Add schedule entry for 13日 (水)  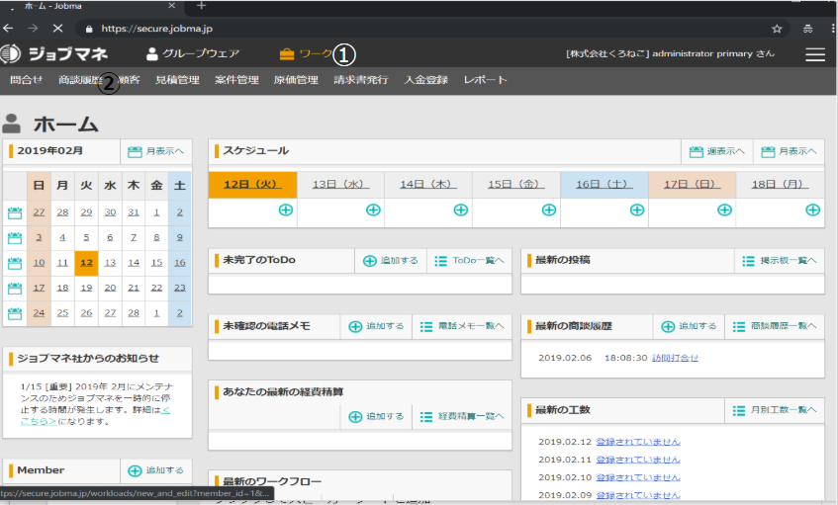[373, 210]
